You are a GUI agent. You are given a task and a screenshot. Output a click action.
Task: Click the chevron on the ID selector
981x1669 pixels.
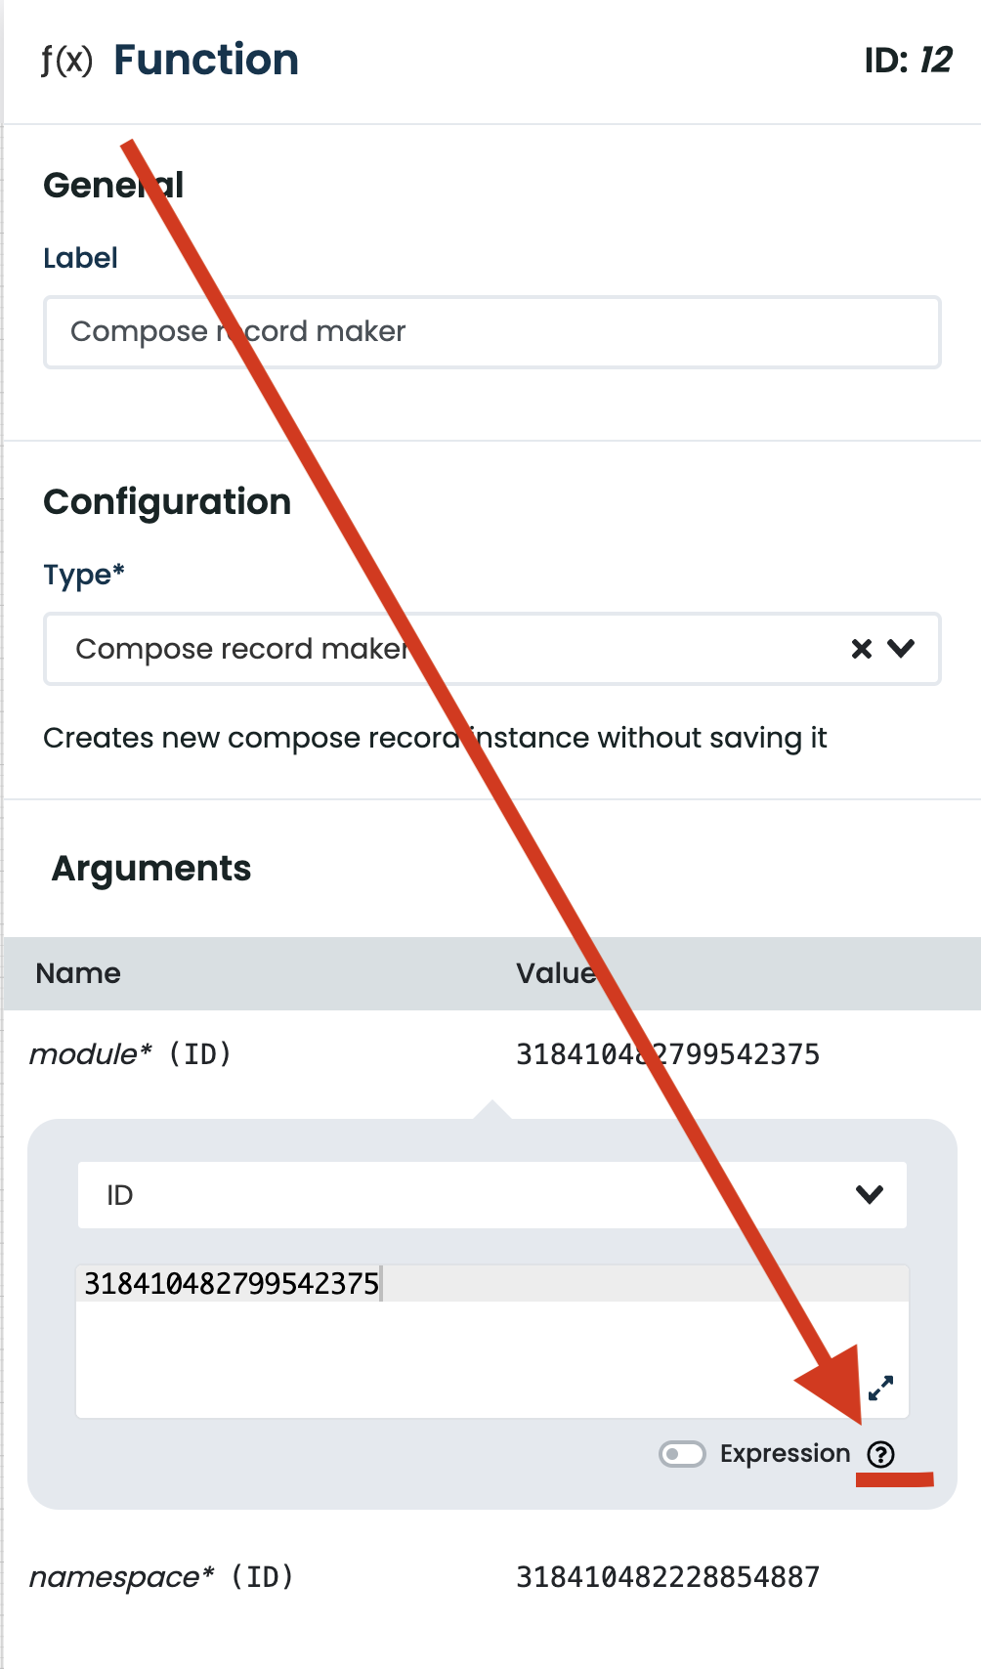(868, 1194)
